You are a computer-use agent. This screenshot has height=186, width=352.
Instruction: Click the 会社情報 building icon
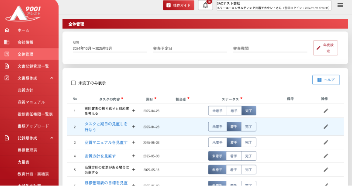click(7, 42)
